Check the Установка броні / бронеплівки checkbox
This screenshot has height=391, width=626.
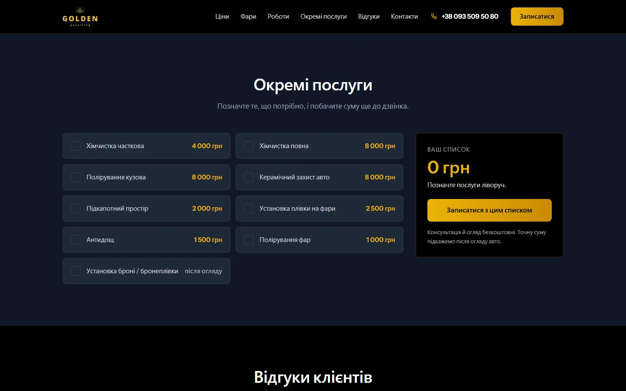click(x=76, y=271)
